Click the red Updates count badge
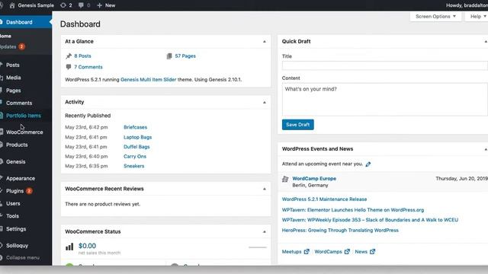Screen dimensions: 488x274 pyautogui.click(x=21, y=46)
